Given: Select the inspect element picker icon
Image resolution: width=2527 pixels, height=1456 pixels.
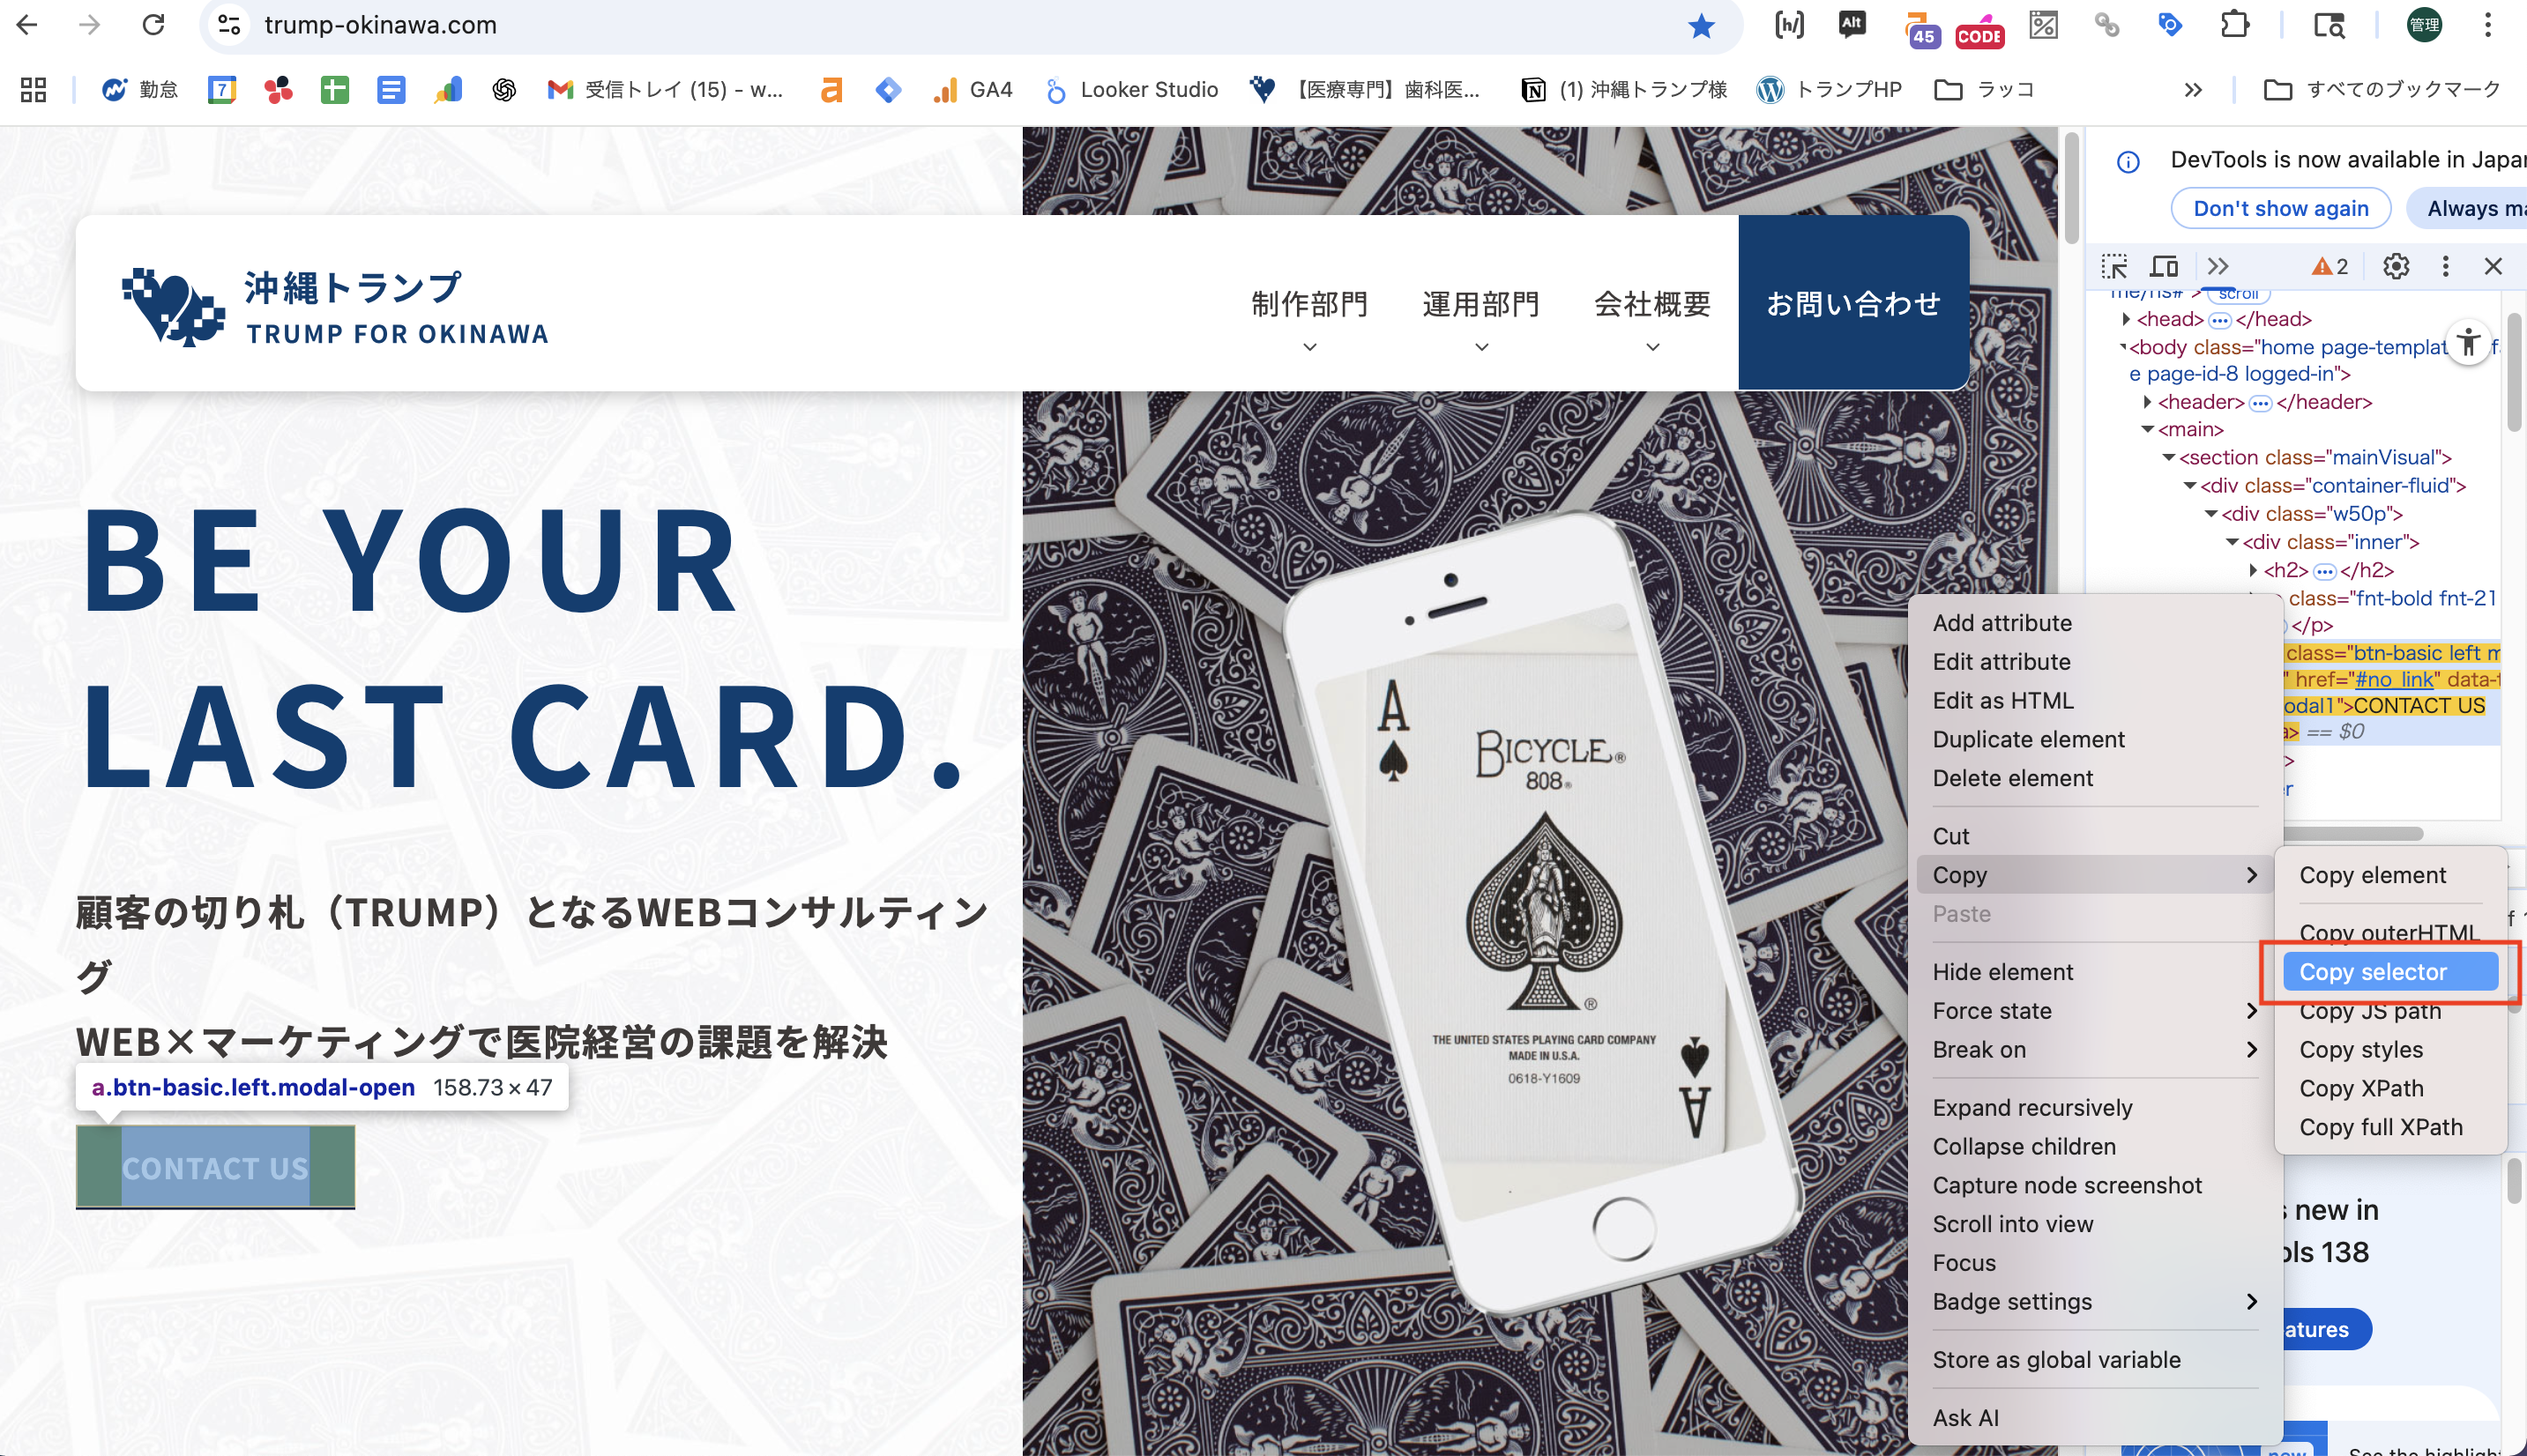Looking at the screenshot, I should pos(2113,266).
